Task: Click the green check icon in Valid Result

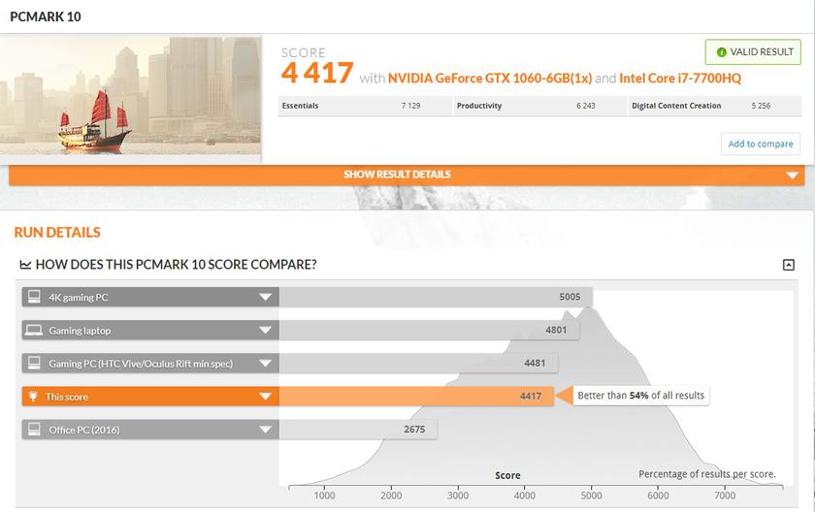Action: [721, 52]
